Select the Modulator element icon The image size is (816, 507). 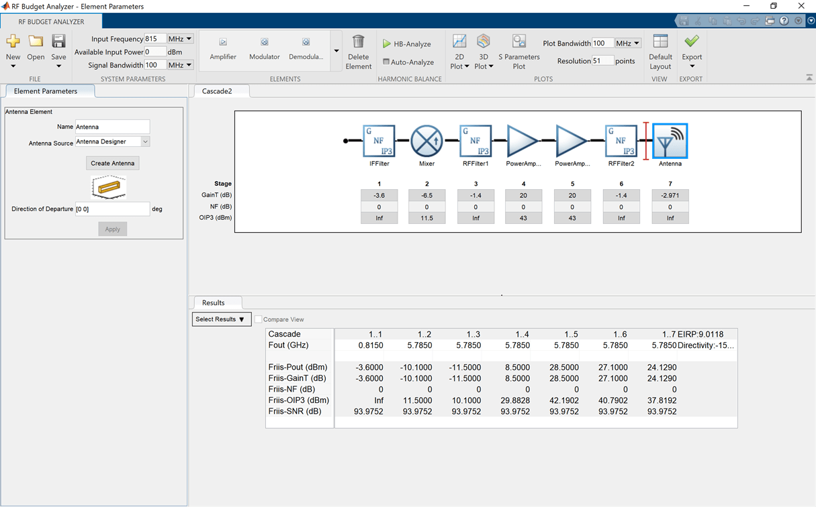[265, 43]
